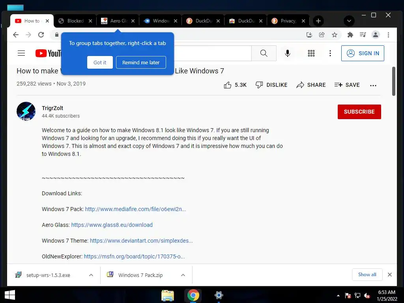
Task: Open the mediafire Windows 7 Pack link
Action: tap(136, 209)
